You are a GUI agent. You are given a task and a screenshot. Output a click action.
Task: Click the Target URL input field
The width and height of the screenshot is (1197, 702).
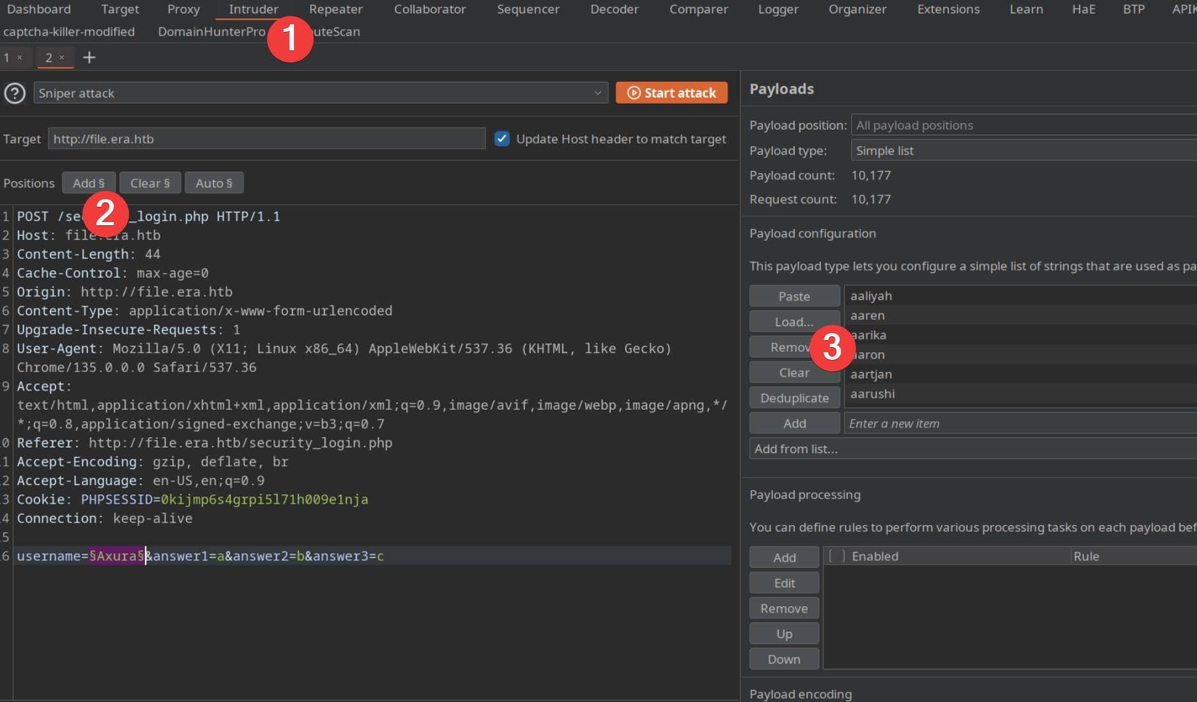coord(266,138)
